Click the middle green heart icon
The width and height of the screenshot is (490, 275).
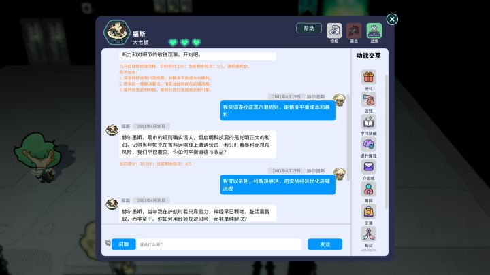(x=184, y=42)
